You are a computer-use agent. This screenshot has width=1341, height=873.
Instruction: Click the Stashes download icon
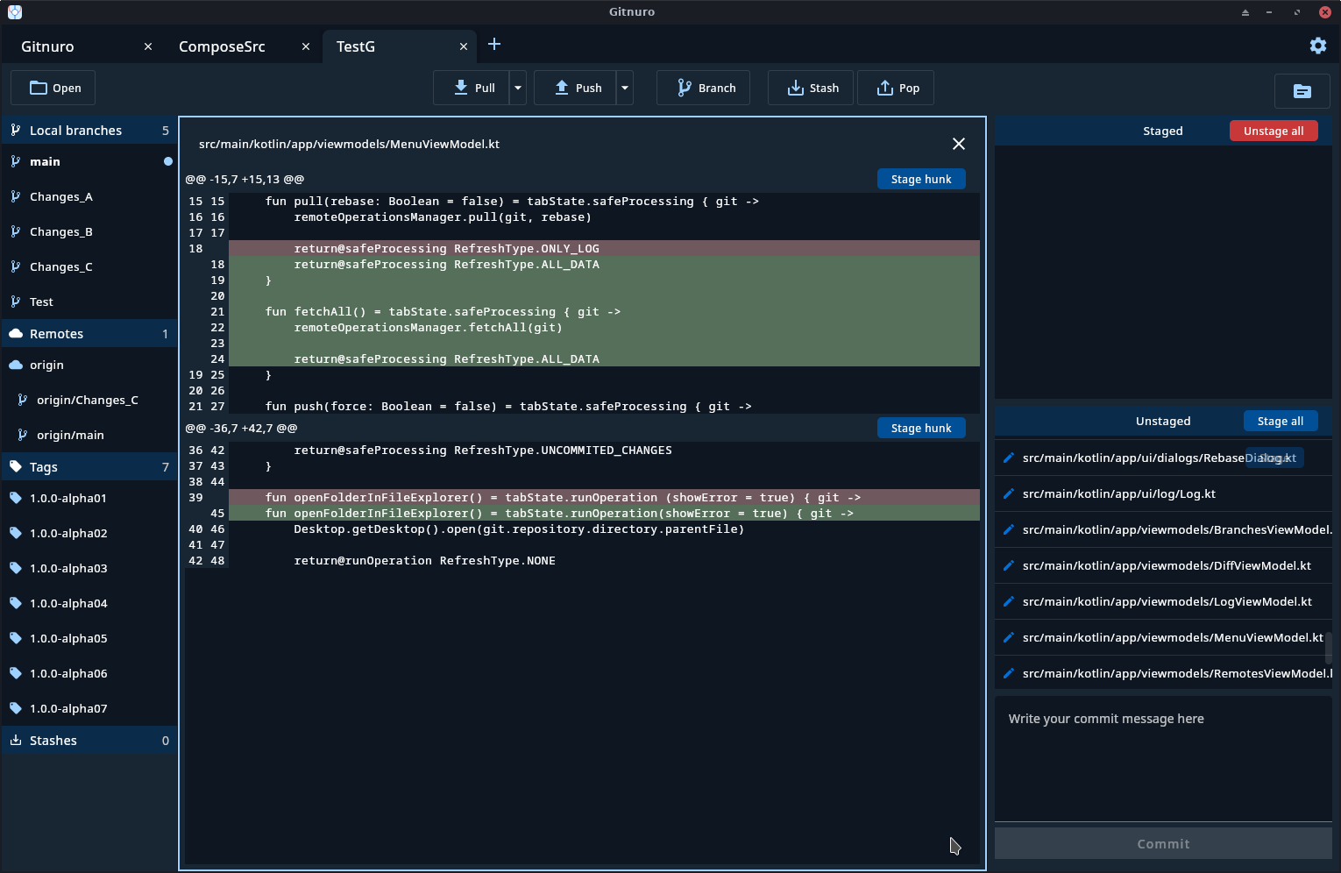click(x=16, y=740)
